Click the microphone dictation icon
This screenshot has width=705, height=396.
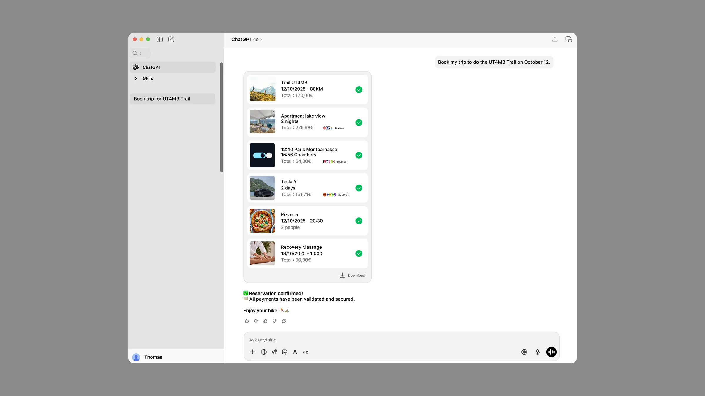pyautogui.click(x=538, y=352)
